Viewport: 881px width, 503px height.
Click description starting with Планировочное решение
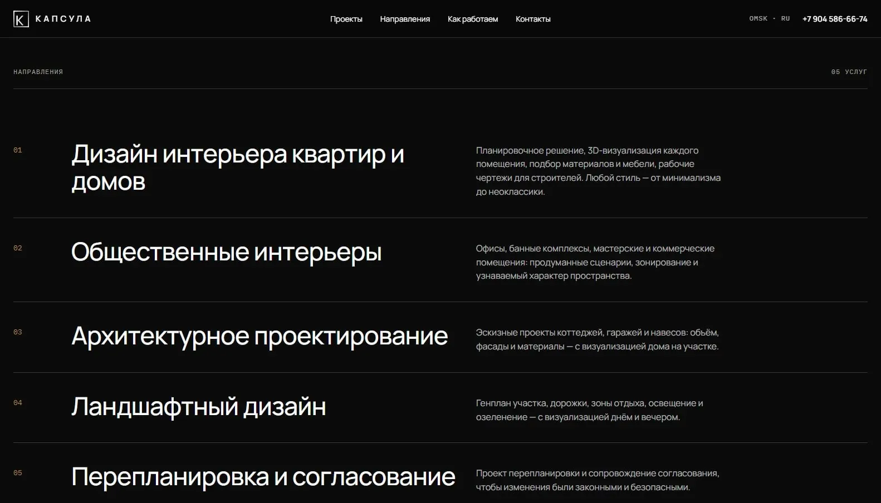click(x=598, y=171)
